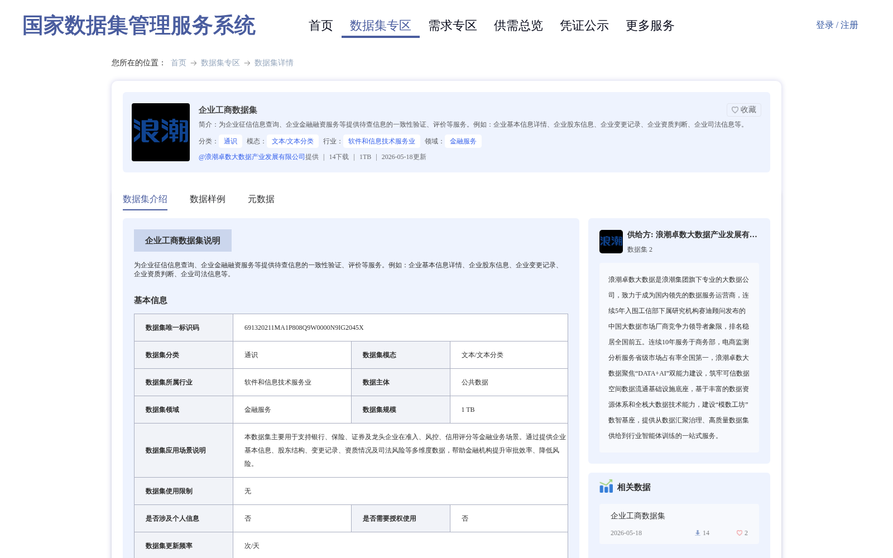Select the 数据集介绍 tab
Screen dimensions: 893x558
(x=145, y=199)
